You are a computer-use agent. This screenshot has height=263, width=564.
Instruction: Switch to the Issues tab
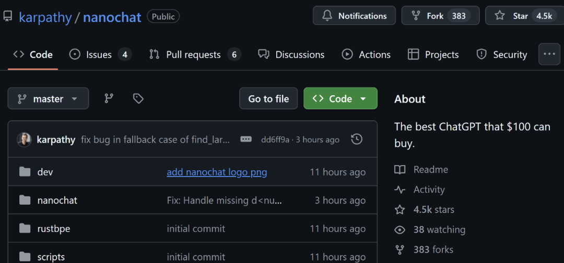(x=100, y=55)
